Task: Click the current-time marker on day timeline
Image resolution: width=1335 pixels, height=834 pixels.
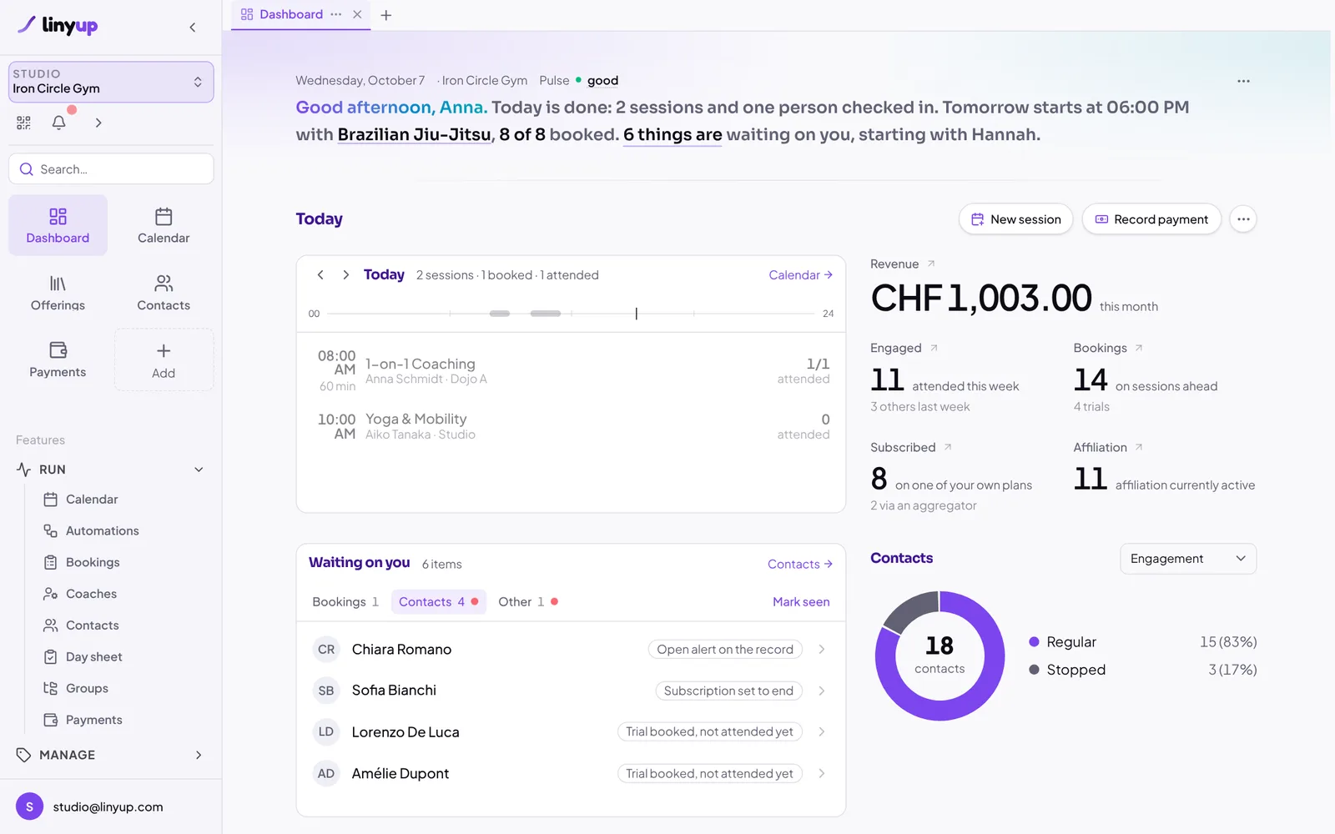Action: [636, 314]
